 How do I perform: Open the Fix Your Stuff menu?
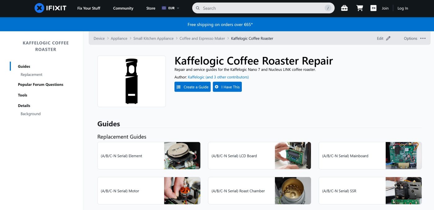click(x=89, y=8)
